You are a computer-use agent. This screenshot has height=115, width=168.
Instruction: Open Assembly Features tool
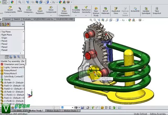pos(76,10)
